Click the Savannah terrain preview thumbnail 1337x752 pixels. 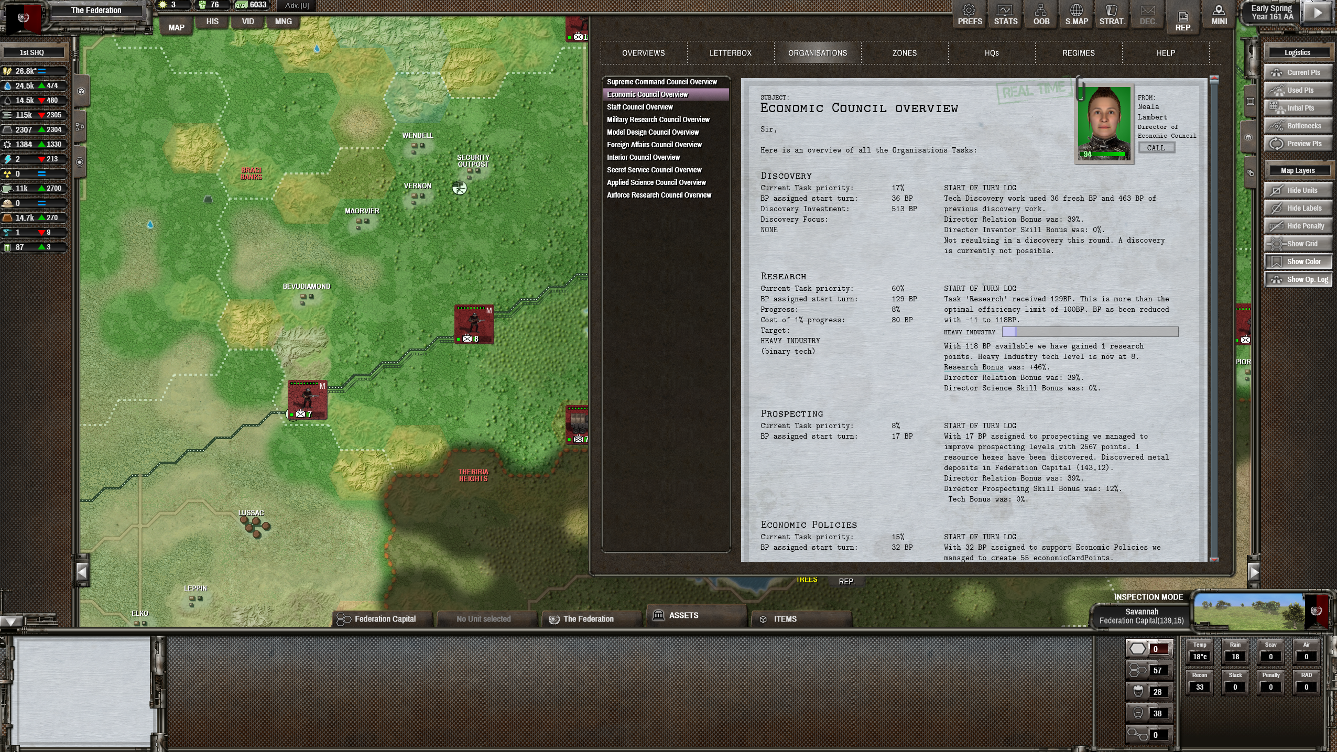1248,611
